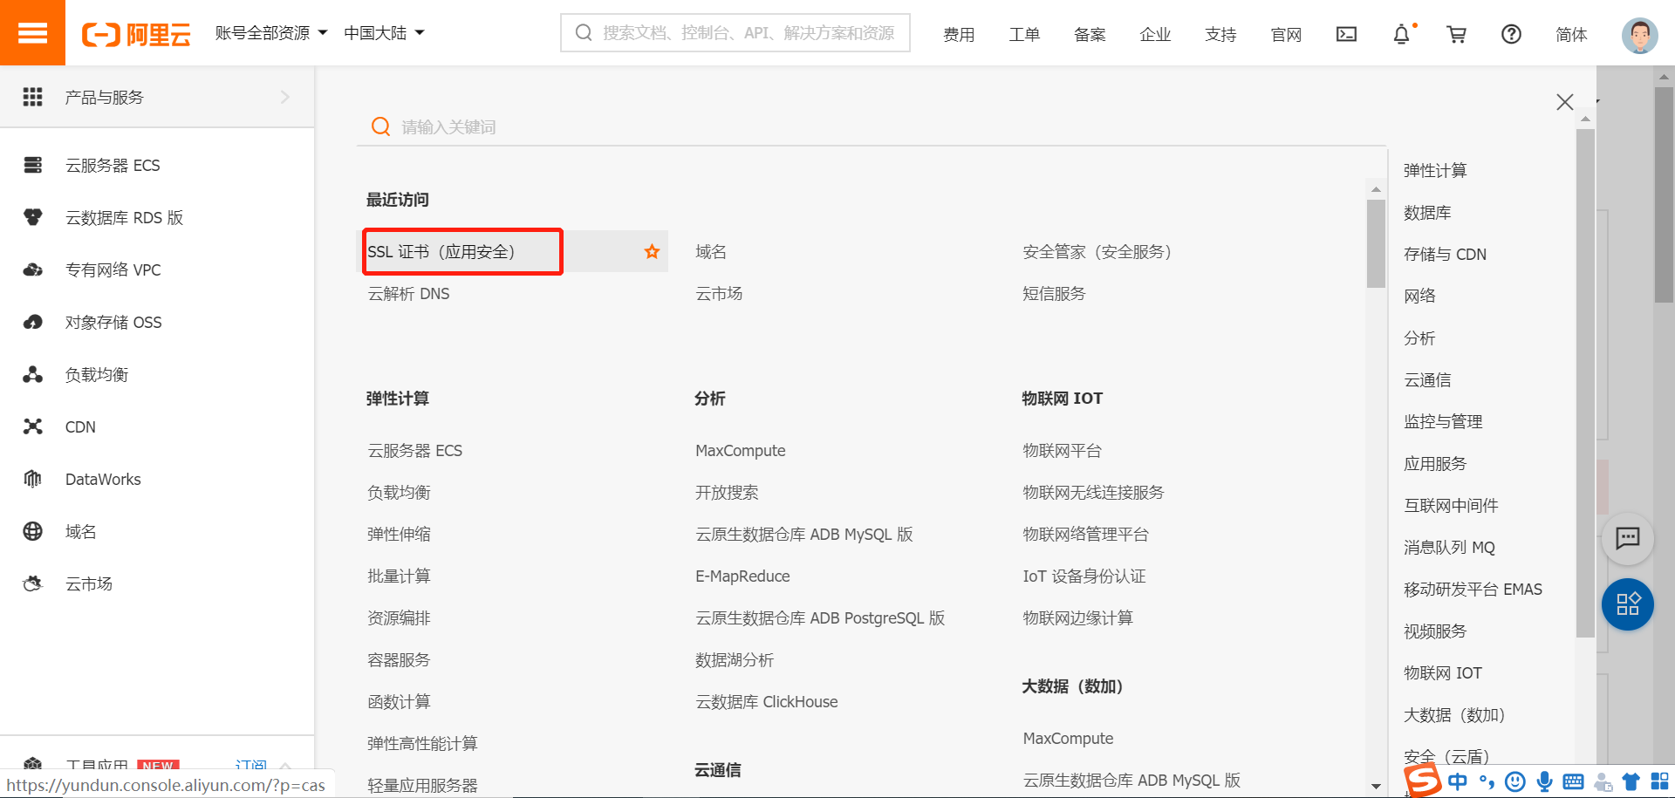
Task: Open the chat feedback floating button
Action: point(1628,537)
